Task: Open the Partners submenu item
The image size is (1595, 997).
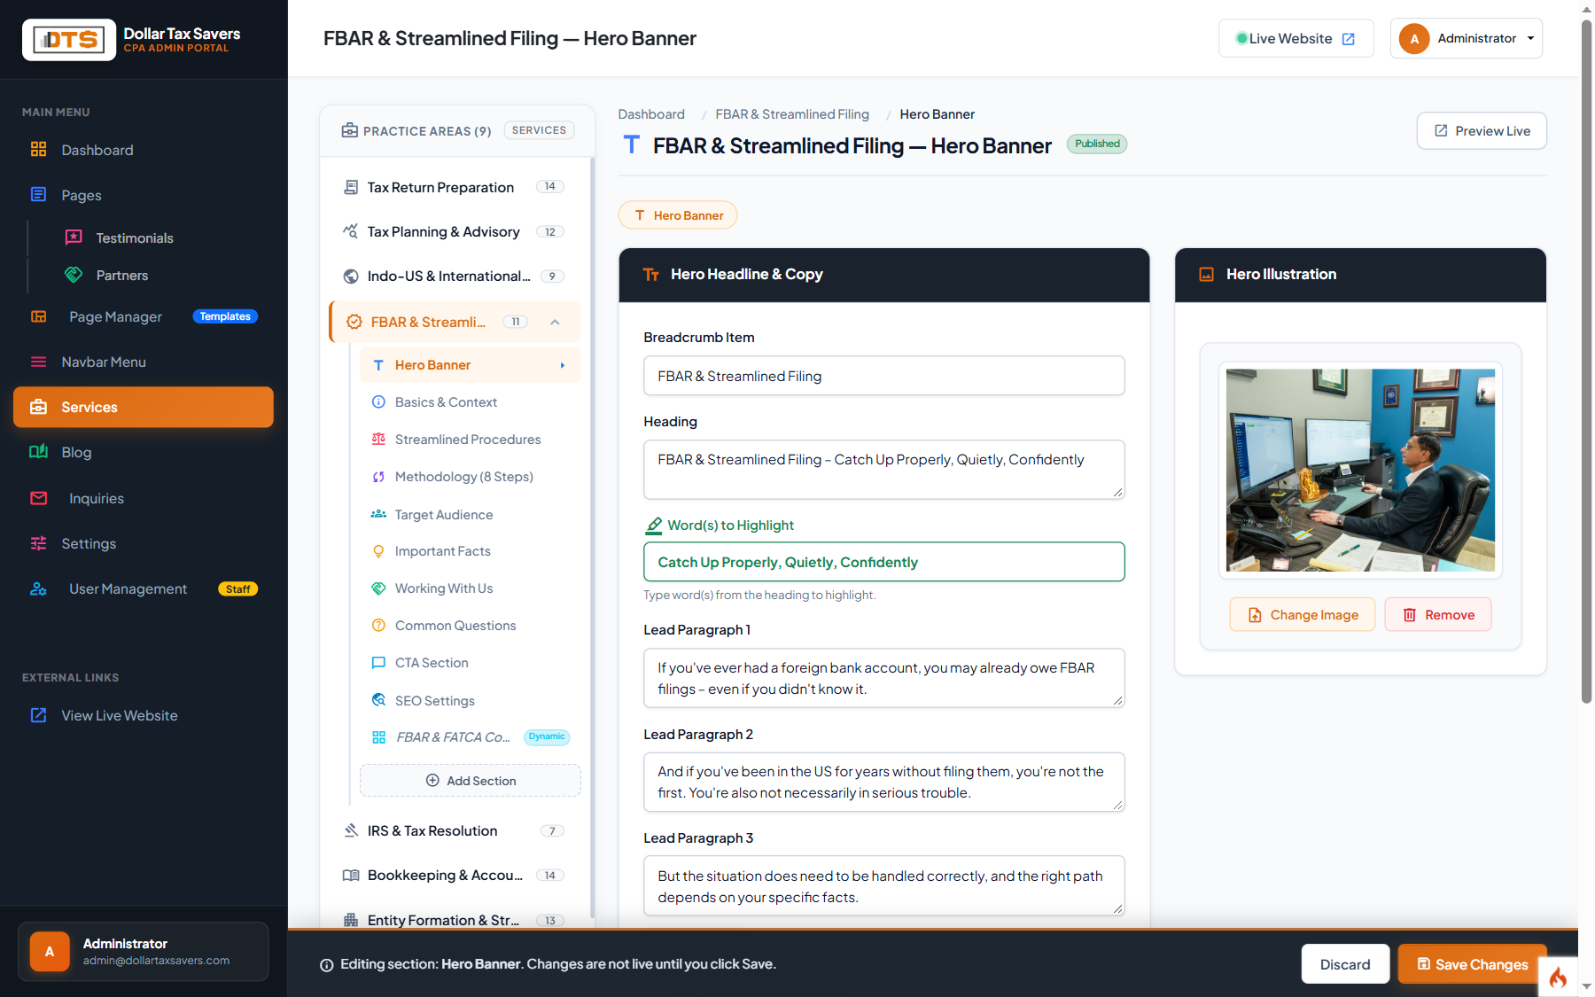Action: click(121, 275)
